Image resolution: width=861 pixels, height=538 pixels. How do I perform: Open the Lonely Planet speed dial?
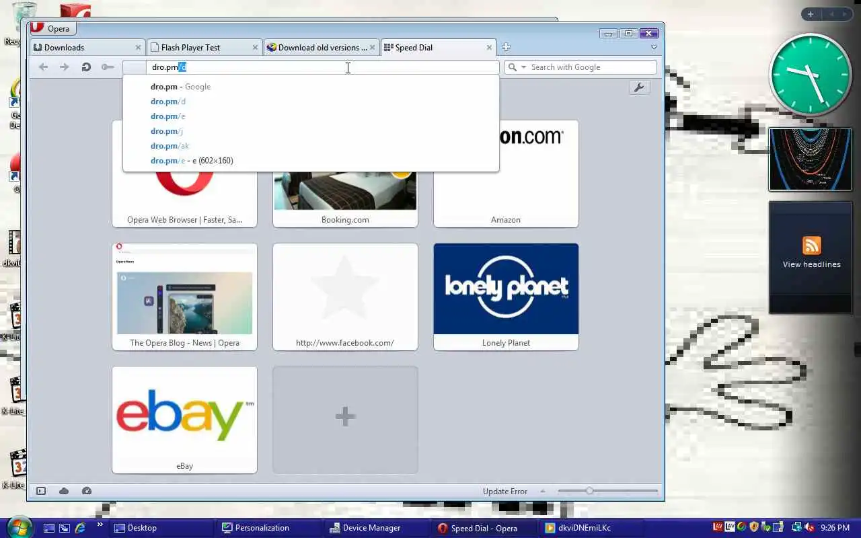coord(506,297)
